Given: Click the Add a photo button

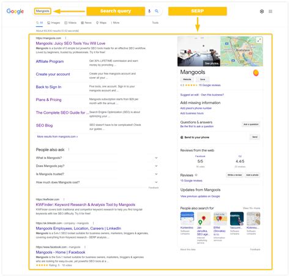Looking at the screenshot, I should 252,175.
